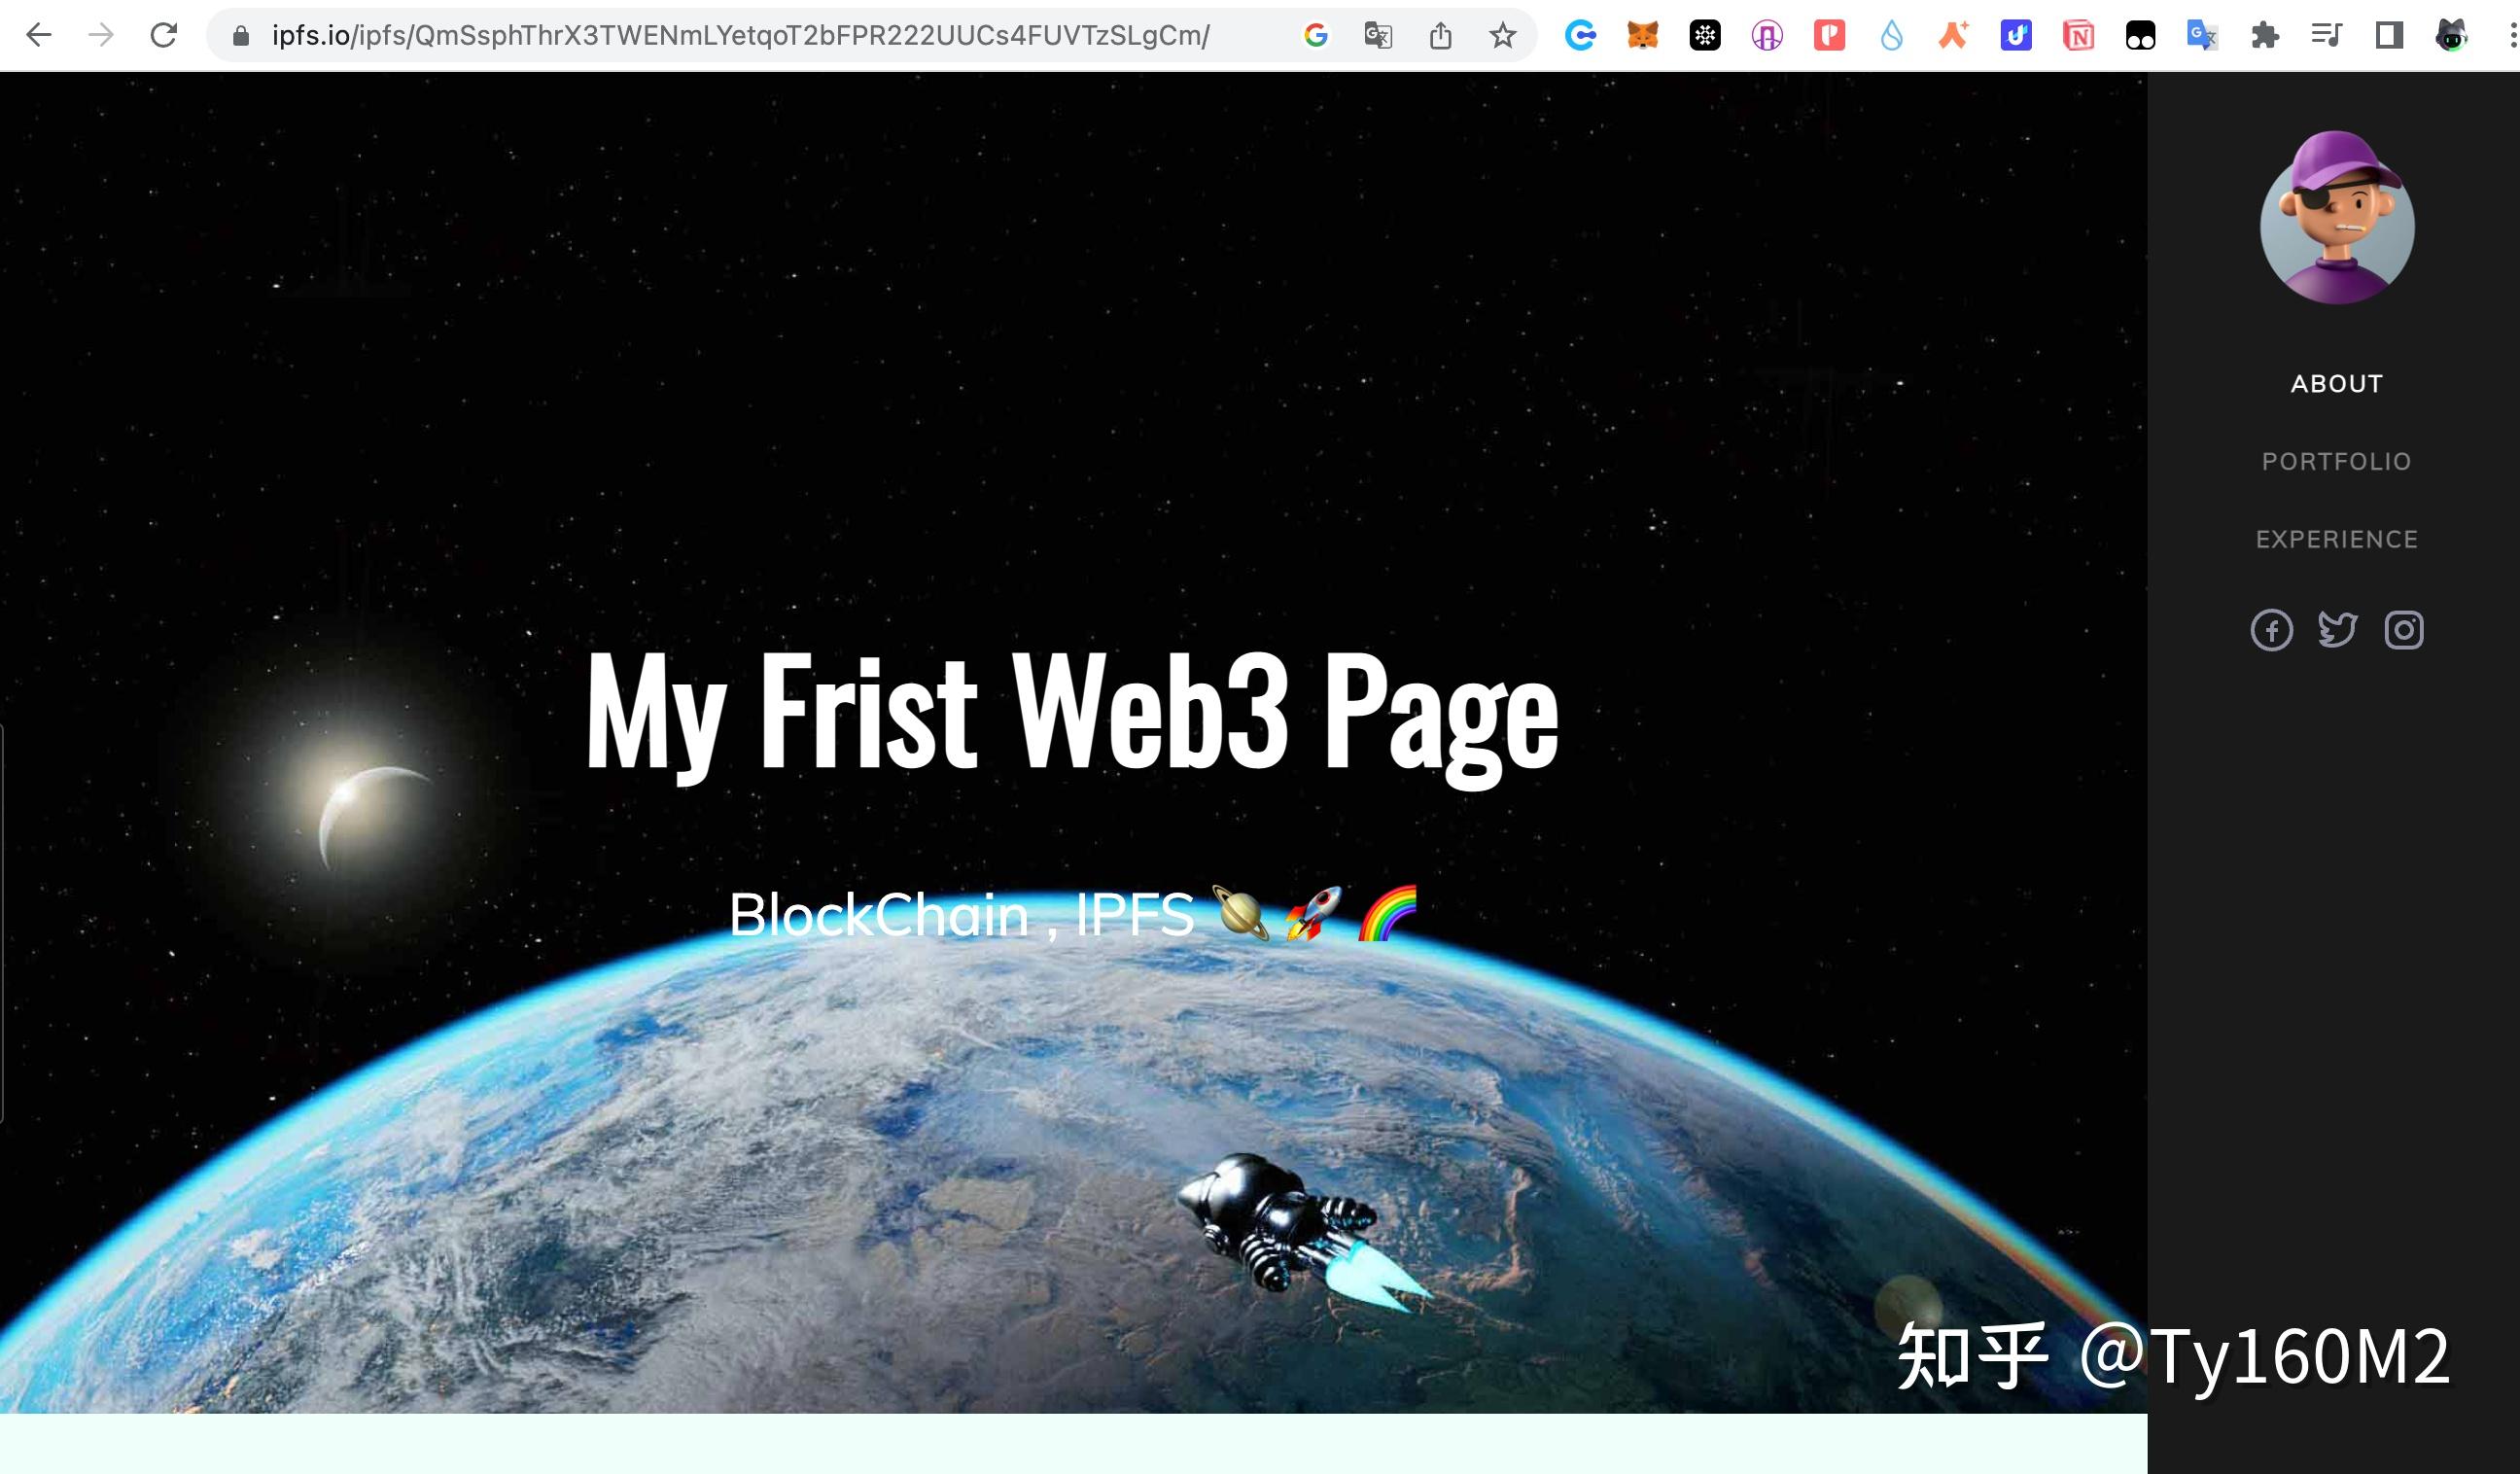
Task: Click the back navigation arrow
Action: pos(38,35)
